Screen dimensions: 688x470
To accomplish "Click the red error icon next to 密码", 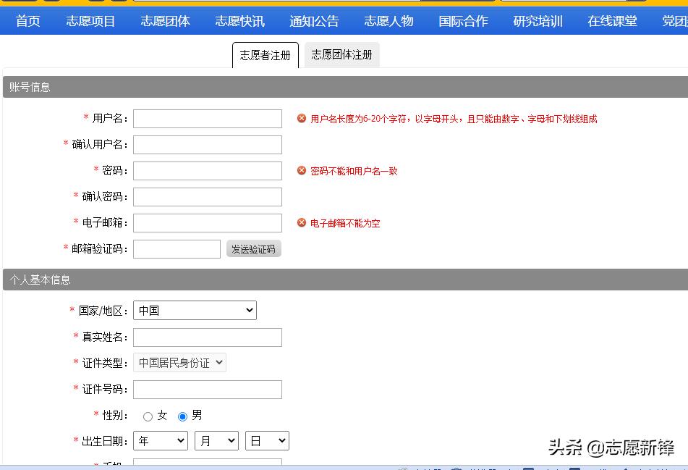I will (x=302, y=171).
